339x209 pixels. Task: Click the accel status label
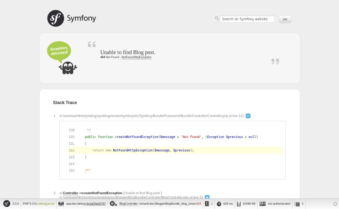pyautogui.click(x=51, y=204)
